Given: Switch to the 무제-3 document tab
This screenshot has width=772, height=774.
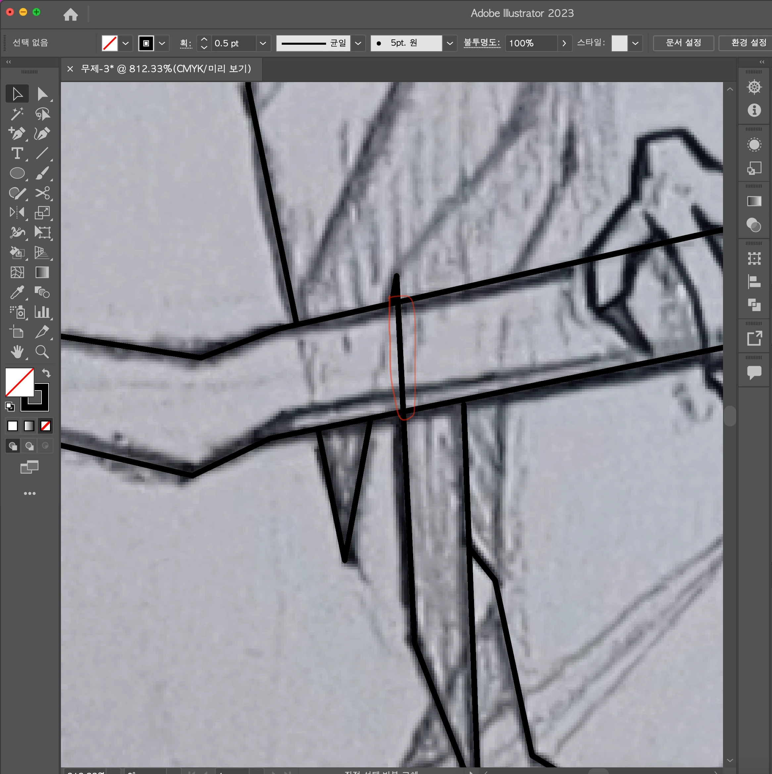Looking at the screenshot, I should tap(166, 69).
